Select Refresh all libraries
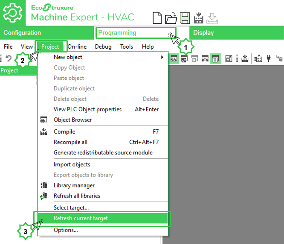Viewport: 284px width, 244px height. pos(103,196)
